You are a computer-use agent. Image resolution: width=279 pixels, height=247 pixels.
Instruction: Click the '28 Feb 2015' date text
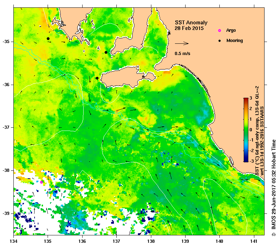[189, 28]
